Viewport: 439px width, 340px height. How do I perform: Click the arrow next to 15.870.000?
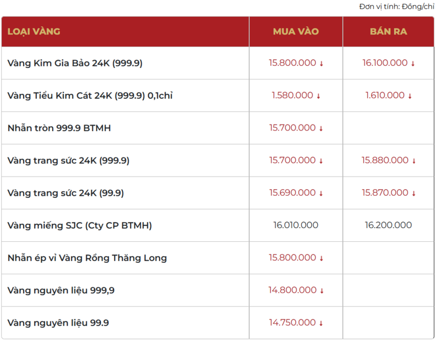413,192
